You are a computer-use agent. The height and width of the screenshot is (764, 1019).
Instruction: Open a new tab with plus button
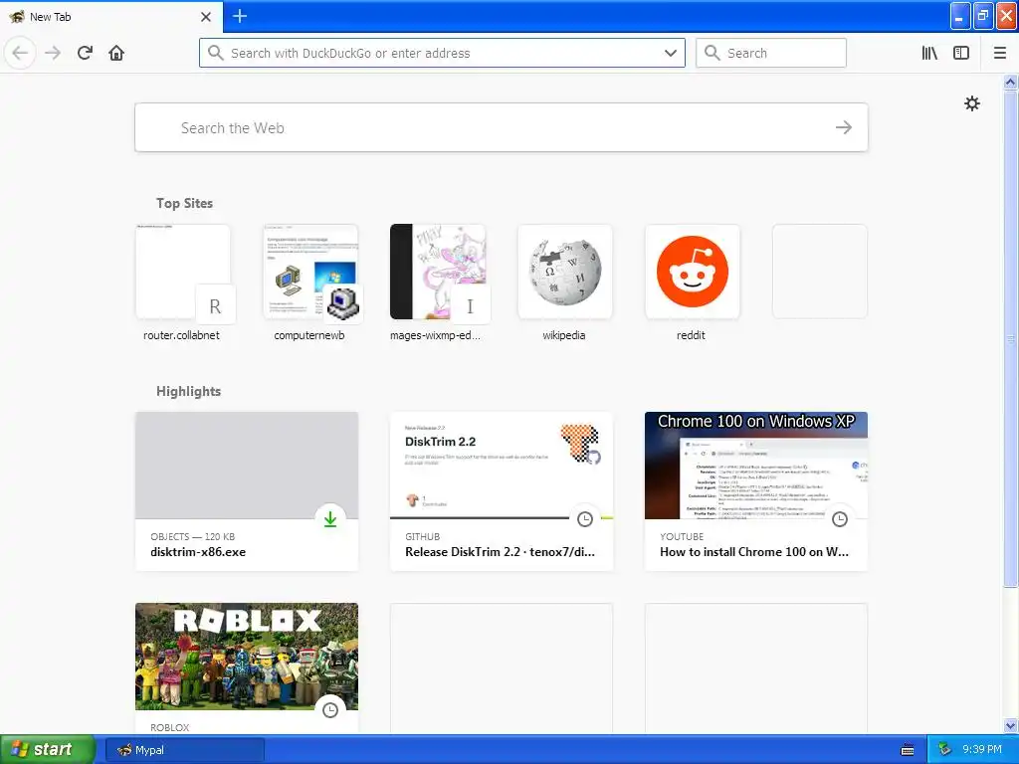pos(239,16)
